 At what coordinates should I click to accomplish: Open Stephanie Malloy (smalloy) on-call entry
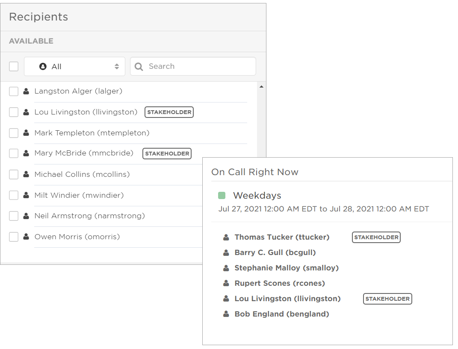tap(287, 268)
